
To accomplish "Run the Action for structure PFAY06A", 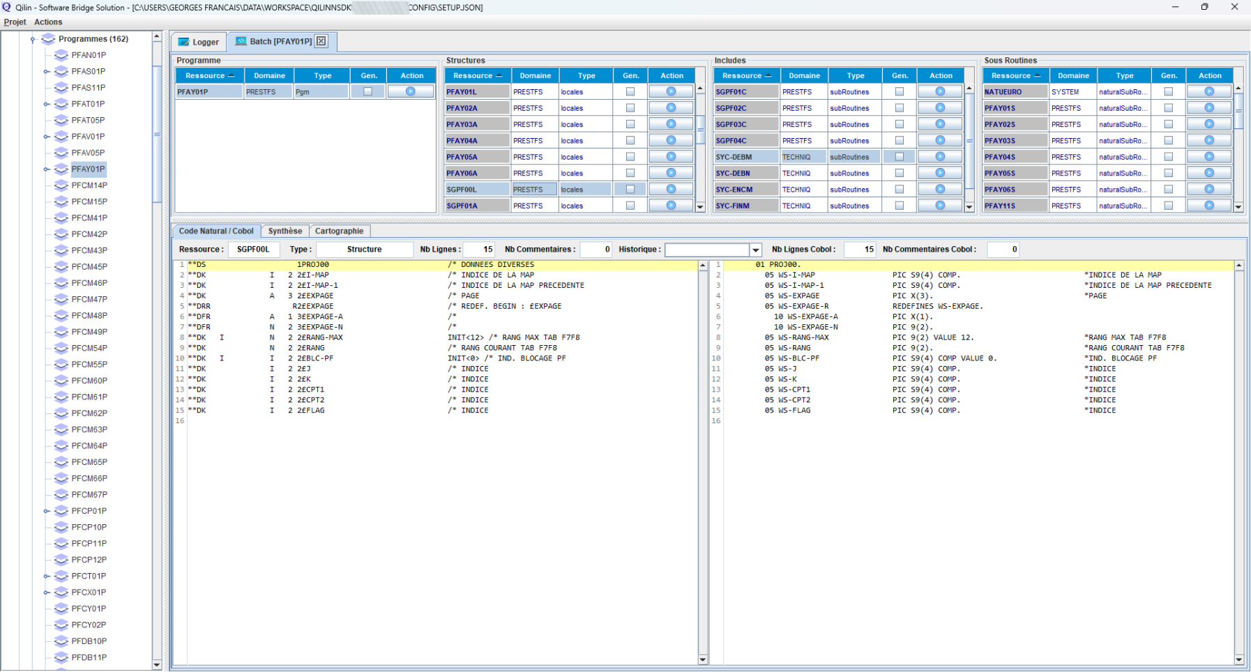I will coord(671,173).
